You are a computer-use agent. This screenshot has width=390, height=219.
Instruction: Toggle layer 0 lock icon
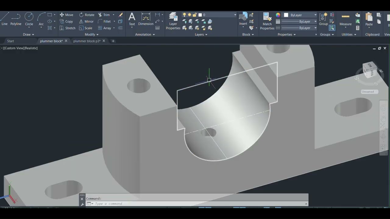pyautogui.click(x=195, y=15)
